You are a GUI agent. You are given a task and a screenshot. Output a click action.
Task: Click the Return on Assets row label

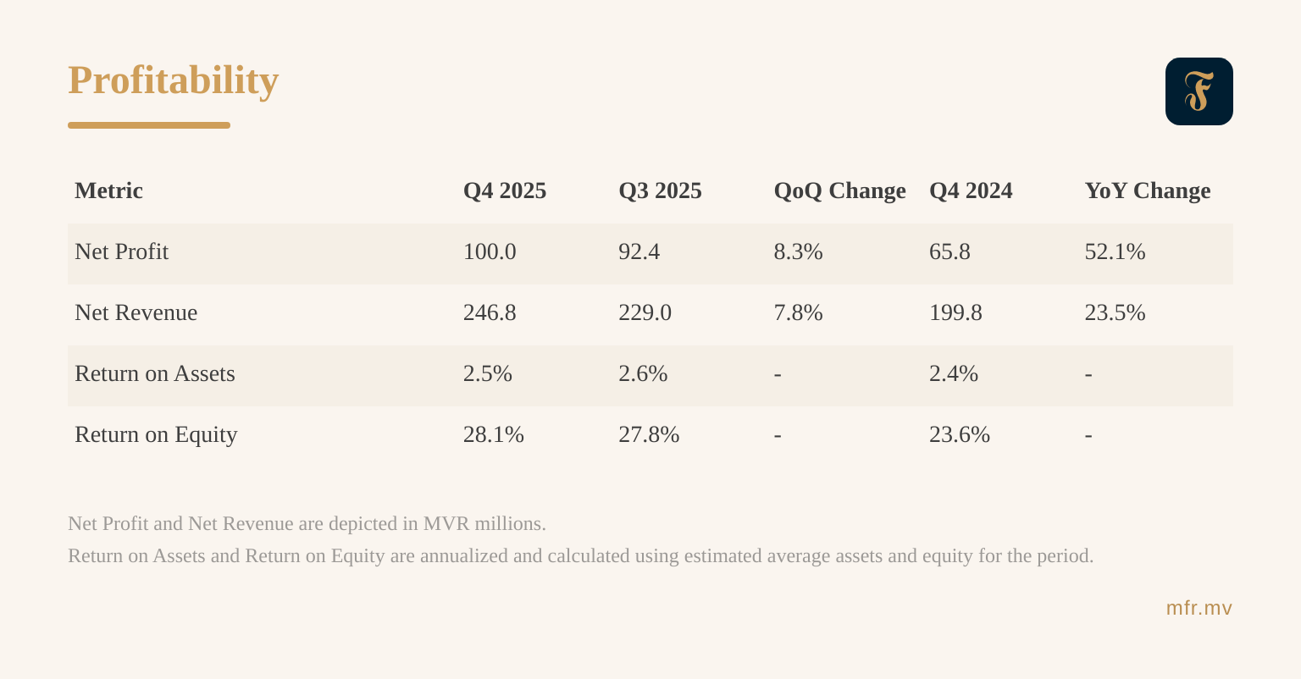155,373
